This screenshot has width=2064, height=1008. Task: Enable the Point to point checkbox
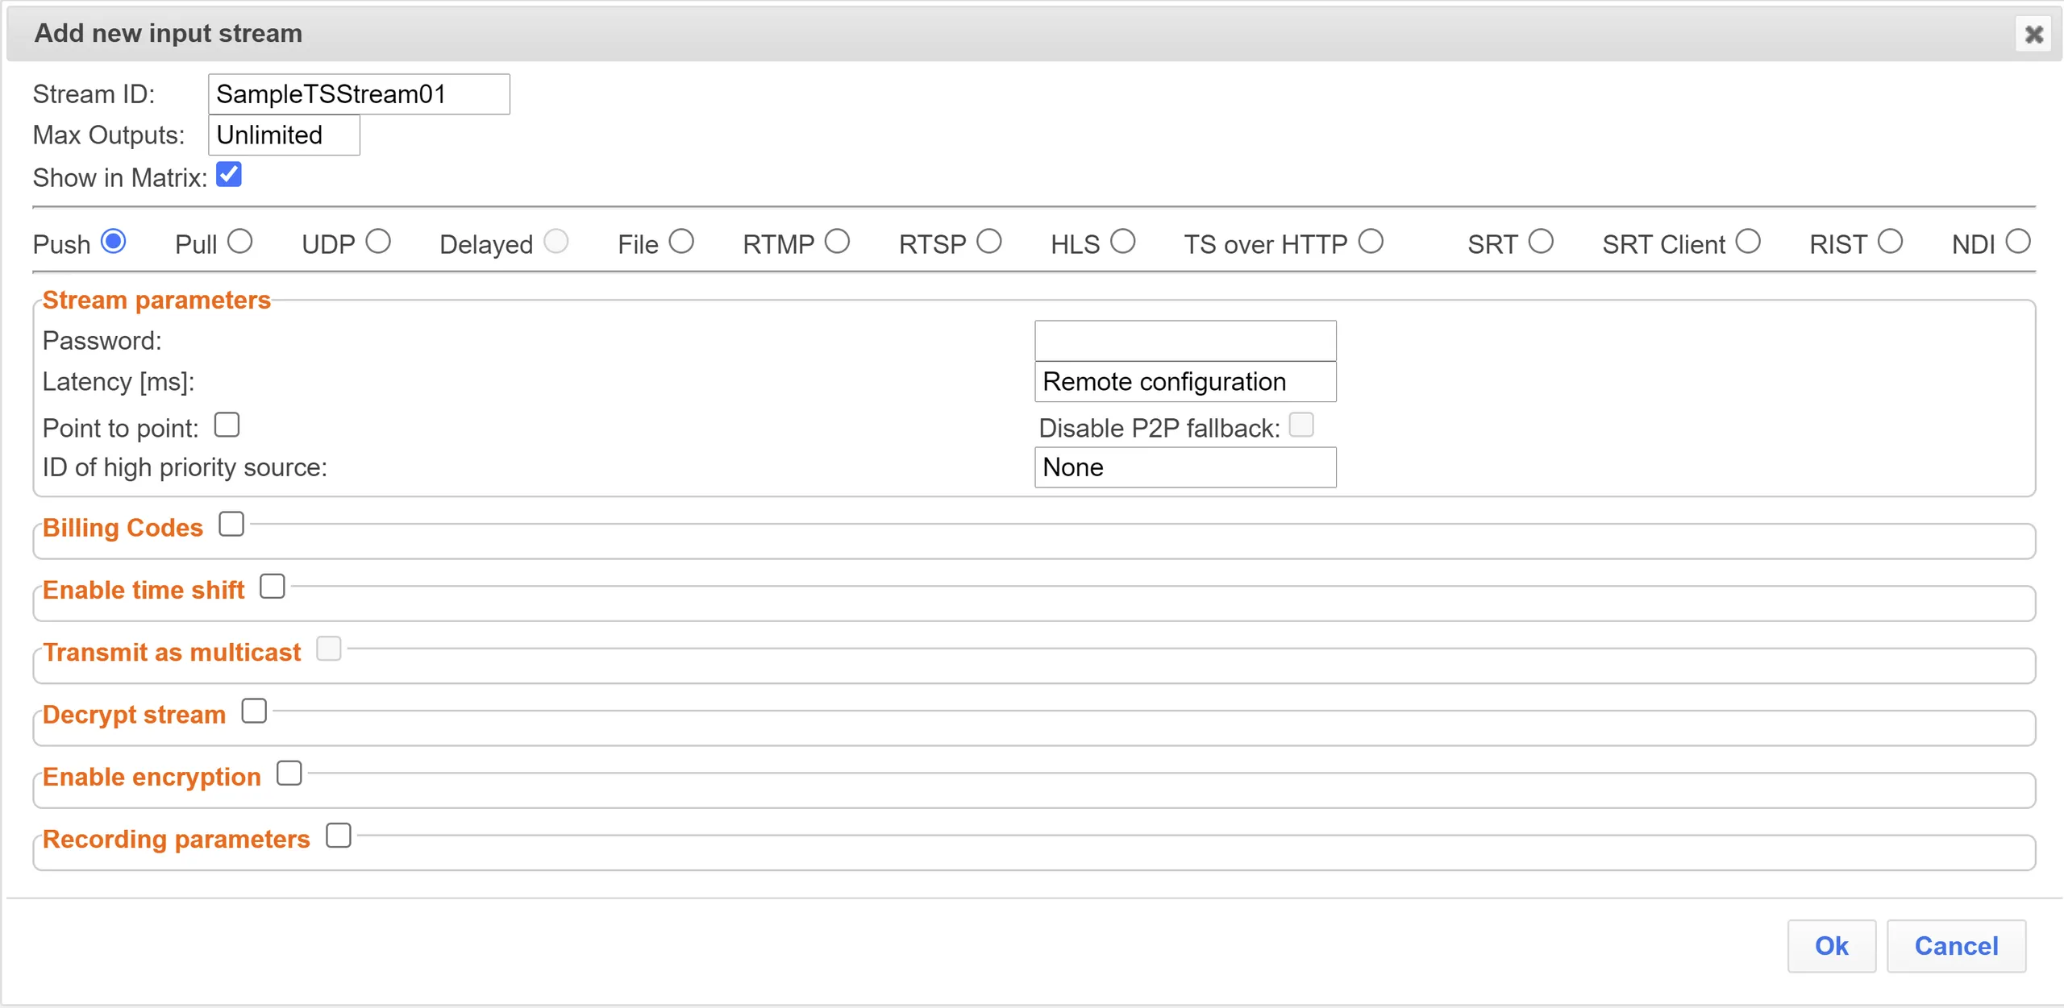[227, 425]
